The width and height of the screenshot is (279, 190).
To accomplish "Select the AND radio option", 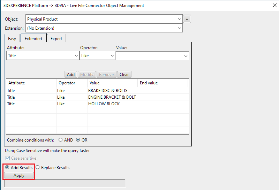I will tap(60, 140).
